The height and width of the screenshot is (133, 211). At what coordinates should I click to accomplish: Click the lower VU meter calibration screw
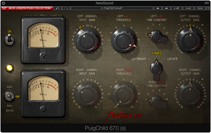(43, 109)
